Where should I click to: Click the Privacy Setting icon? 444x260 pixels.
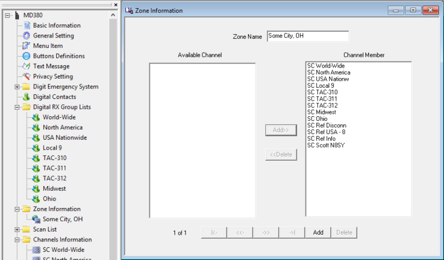click(27, 76)
